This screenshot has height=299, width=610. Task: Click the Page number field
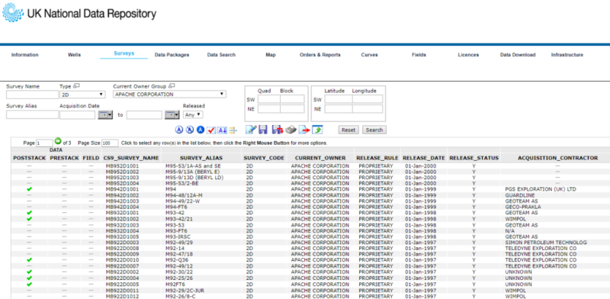pyautogui.click(x=44, y=143)
